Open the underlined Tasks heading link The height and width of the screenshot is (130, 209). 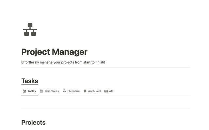[x=30, y=81]
